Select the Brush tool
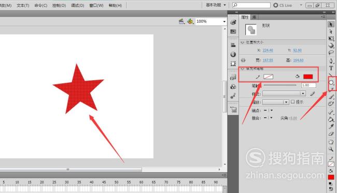The image size is (337, 193). pyautogui.click(x=331, y=97)
